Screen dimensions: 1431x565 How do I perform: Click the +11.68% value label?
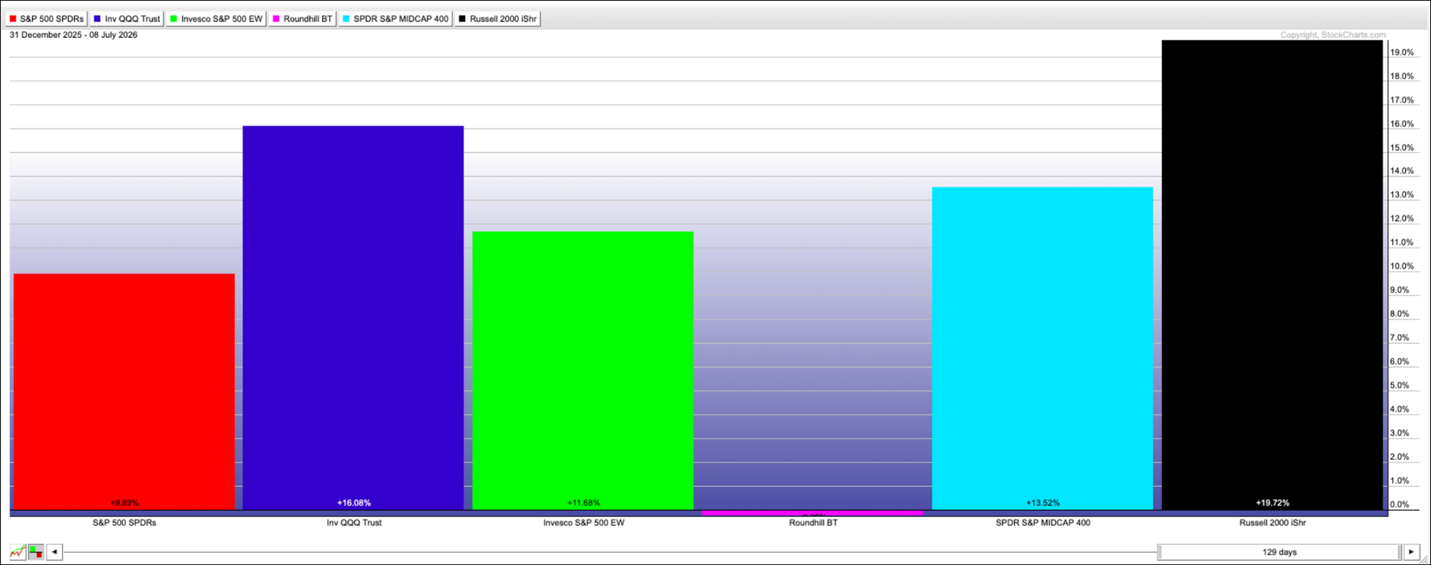(x=584, y=503)
